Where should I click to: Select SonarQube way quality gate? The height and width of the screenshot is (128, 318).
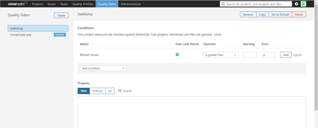(21, 35)
